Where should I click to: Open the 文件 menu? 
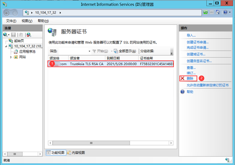[x=11, y=21]
